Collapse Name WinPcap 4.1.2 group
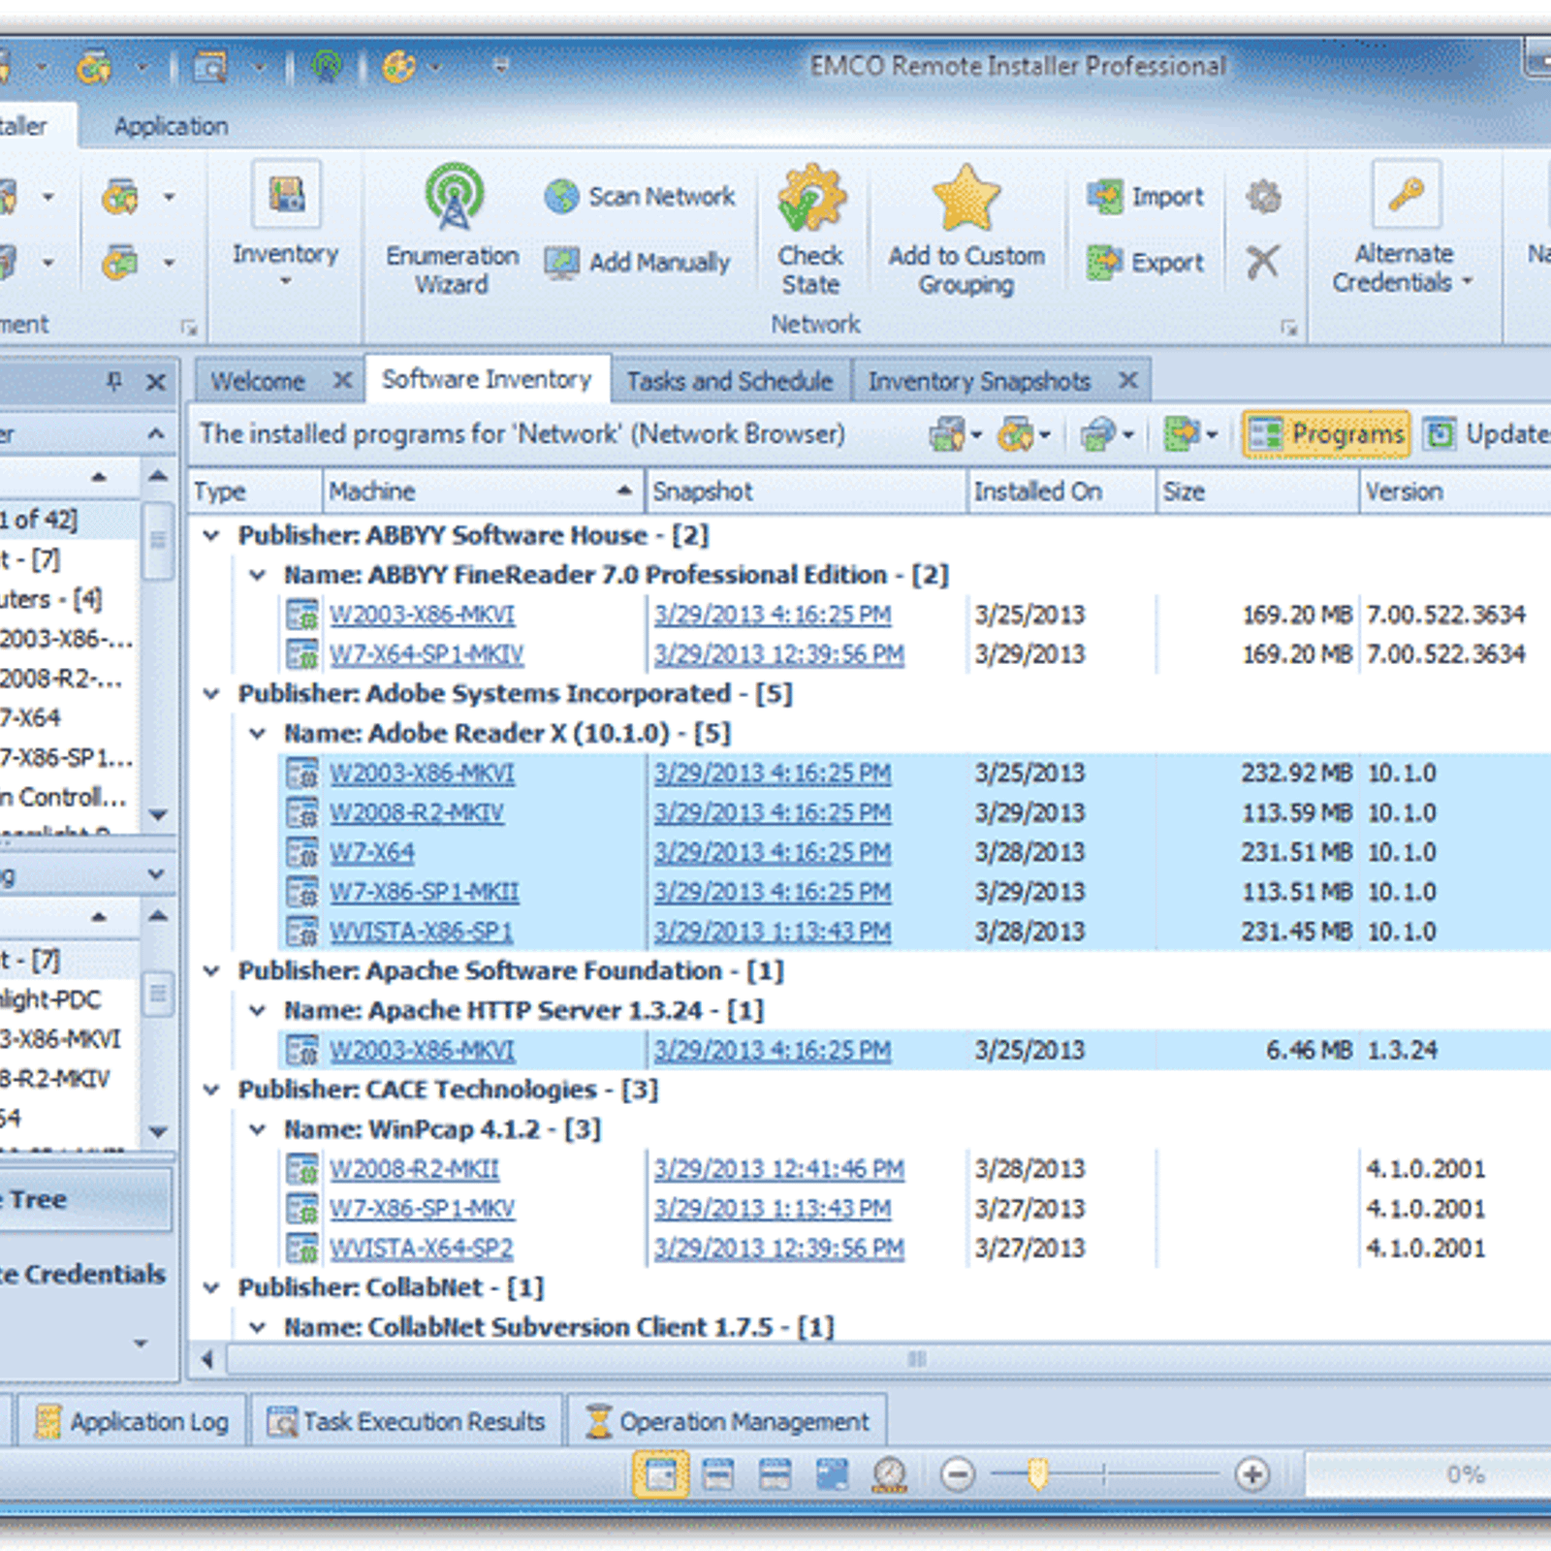The height and width of the screenshot is (1551, 1551). (257, 1129)
